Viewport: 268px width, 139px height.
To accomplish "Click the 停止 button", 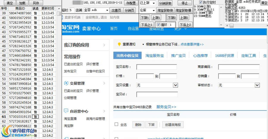I will (184, 3).
